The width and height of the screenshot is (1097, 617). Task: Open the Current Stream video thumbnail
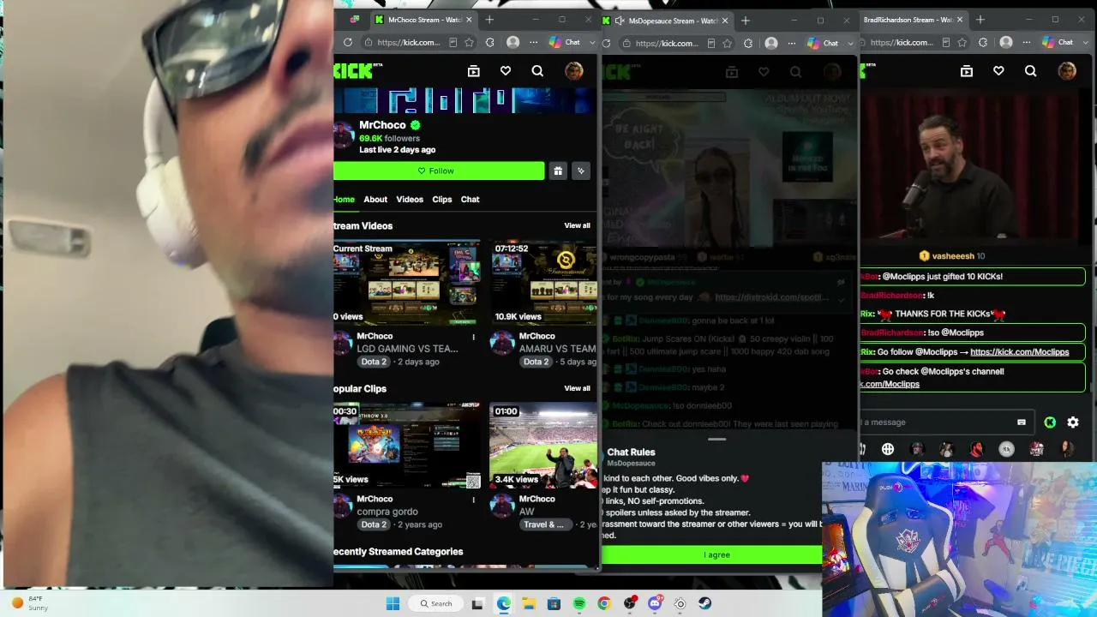[x=407, y=283]
